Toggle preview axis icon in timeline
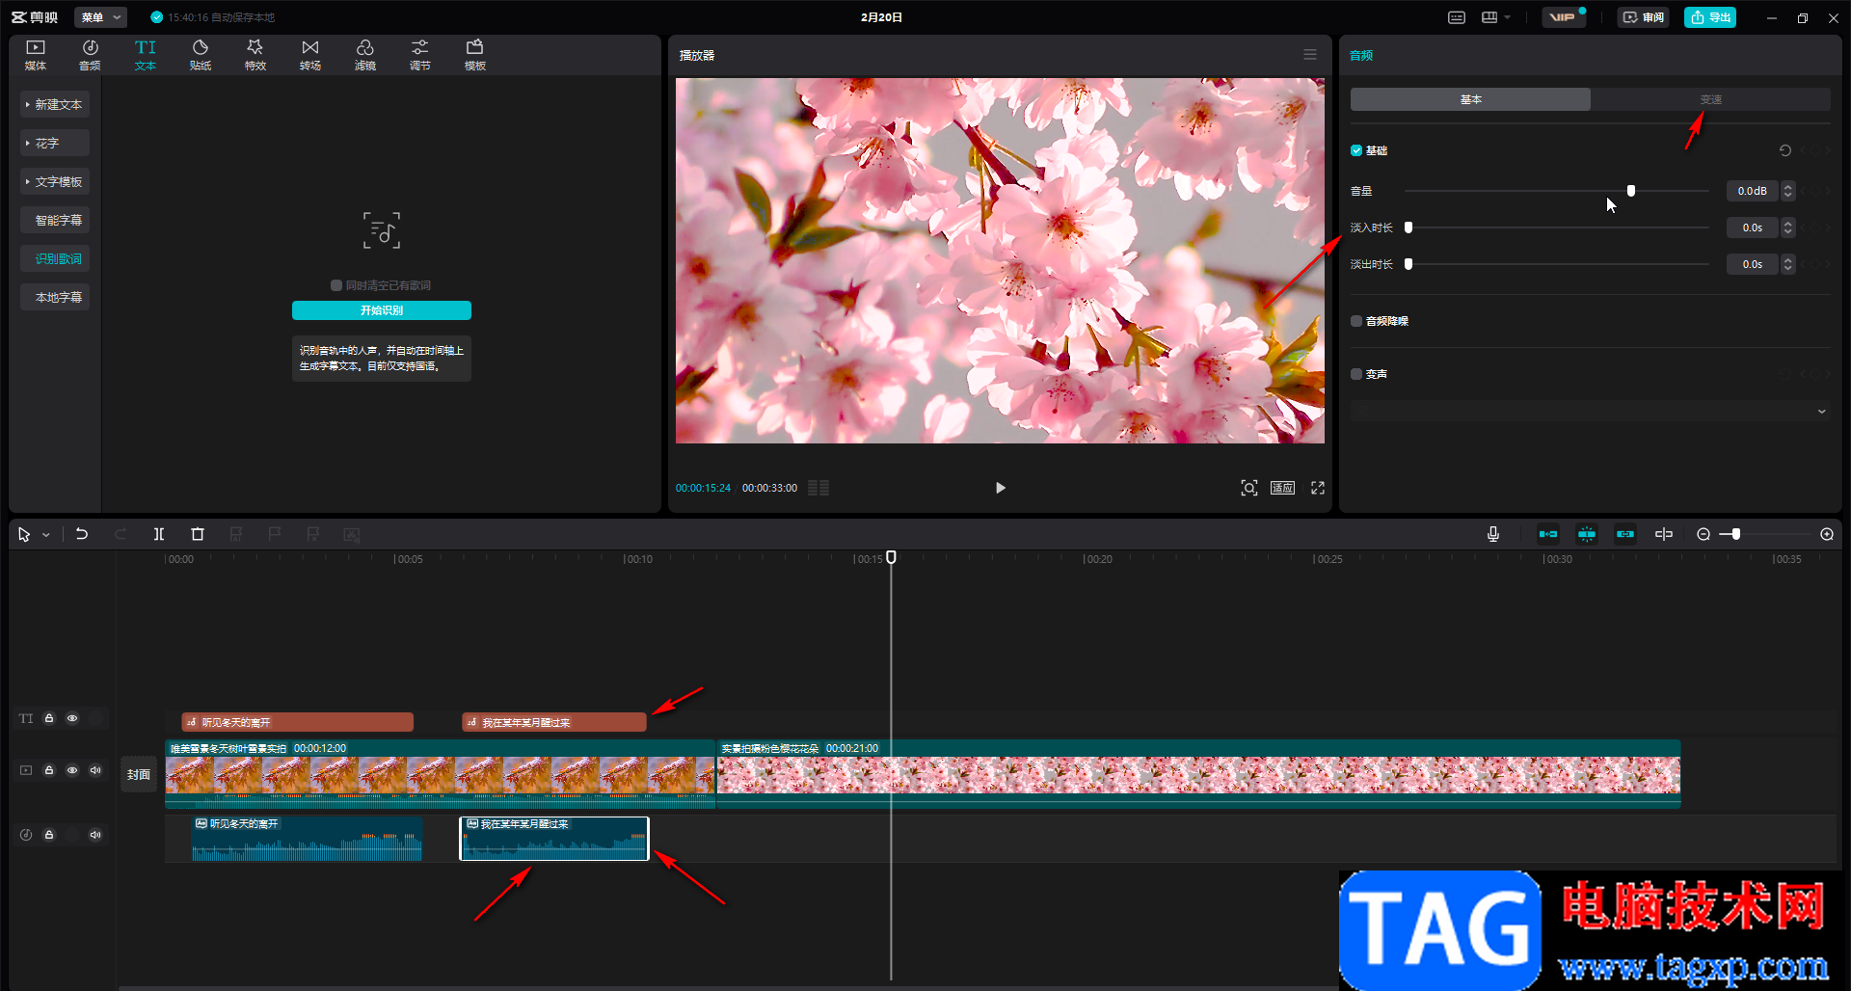The image size is (1851, 991). [1664, 534]
